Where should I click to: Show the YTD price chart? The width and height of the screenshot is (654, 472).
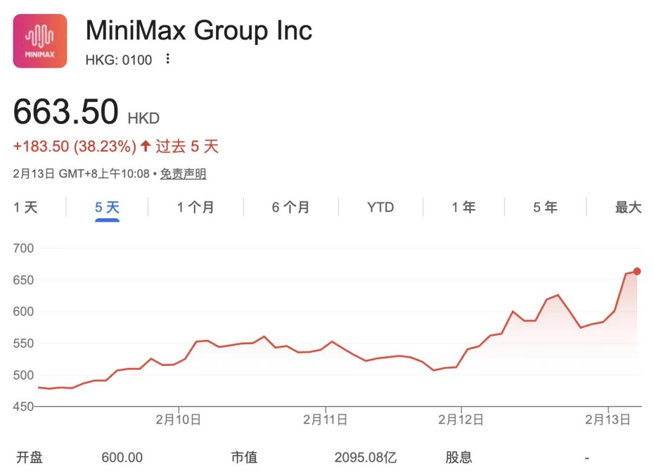click(380, 207)
